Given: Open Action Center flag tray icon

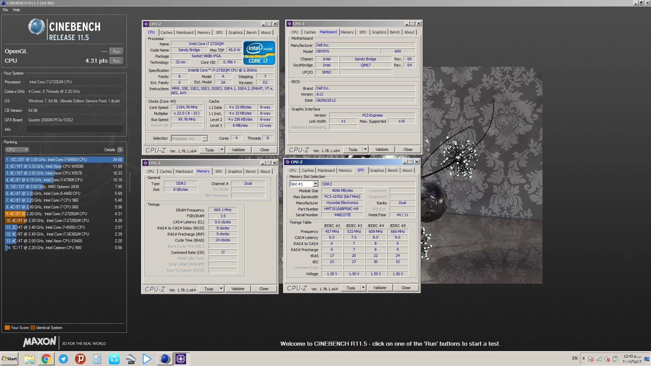Looking at the screenshot, I should [591, 359].
